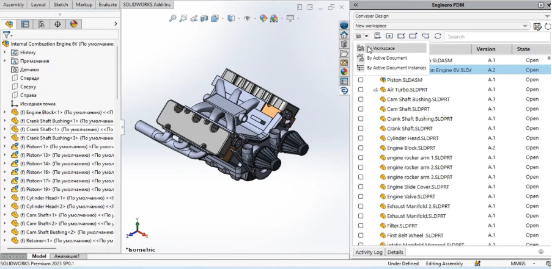Toggle the Engine Block.SLDPRT checkbox
The image size is (552, 269).
tap(361, 148)
